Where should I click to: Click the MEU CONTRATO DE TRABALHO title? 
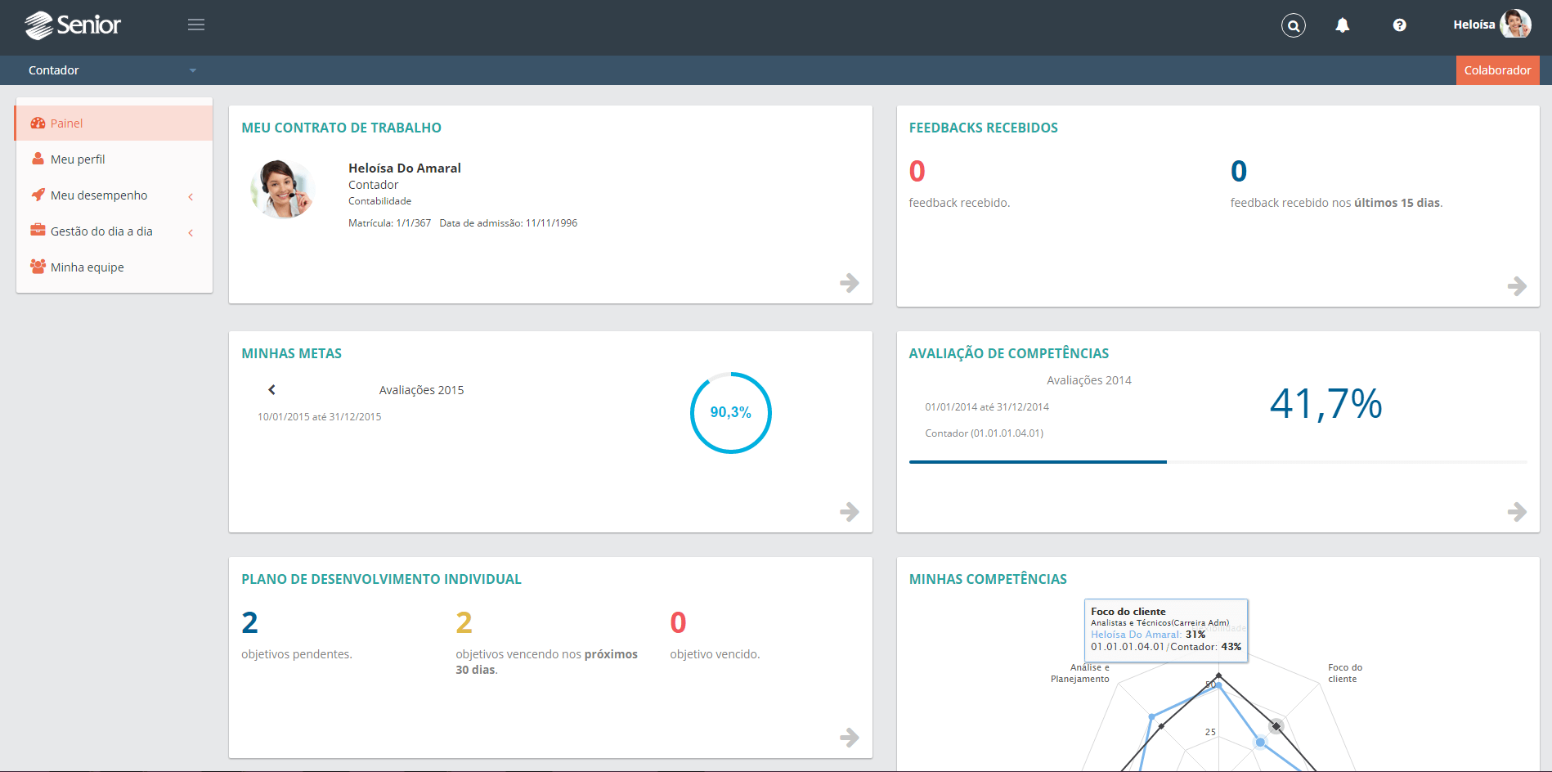tap(341, 128)
